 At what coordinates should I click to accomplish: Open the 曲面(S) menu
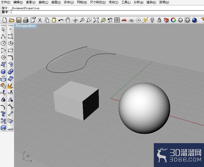click(56, 2)
